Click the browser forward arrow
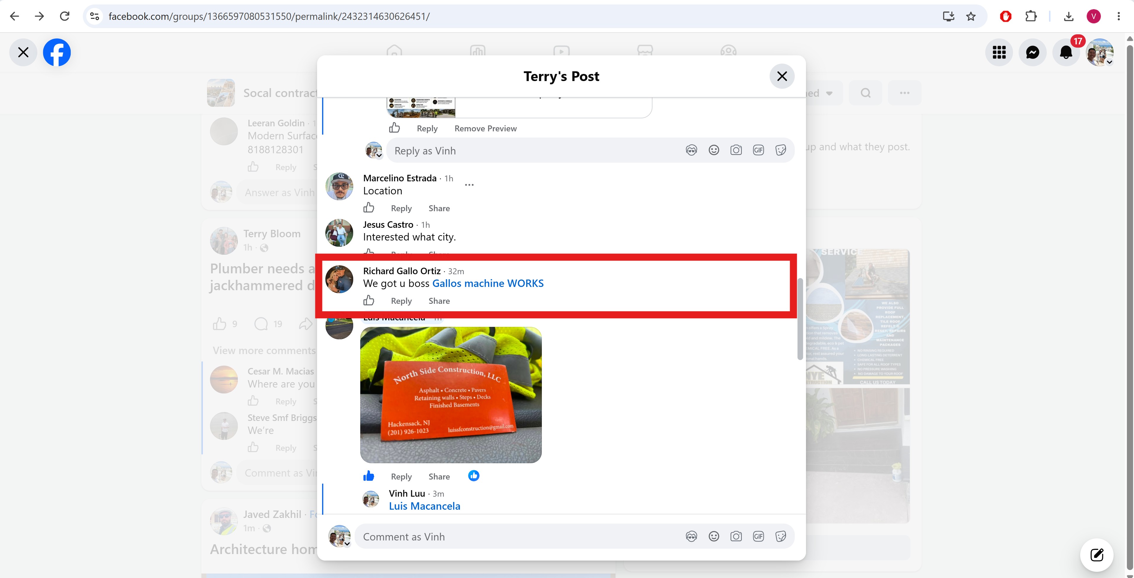Screen dimensions: 1134x578 tap(40, 16)
